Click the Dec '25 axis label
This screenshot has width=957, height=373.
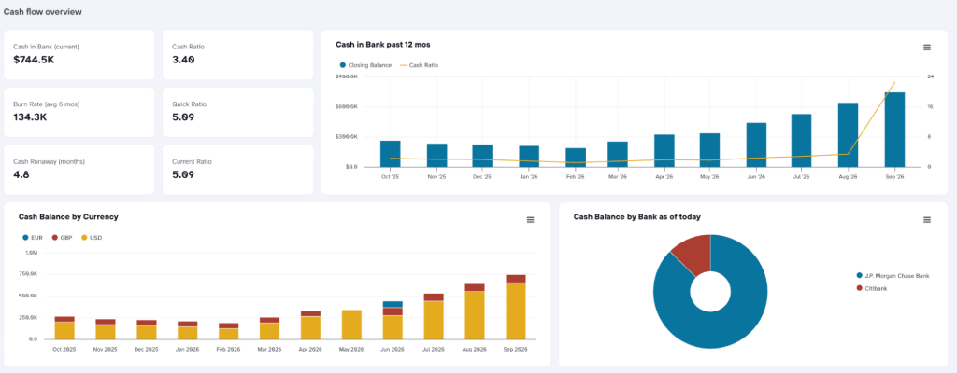click(x=482, y=177)
